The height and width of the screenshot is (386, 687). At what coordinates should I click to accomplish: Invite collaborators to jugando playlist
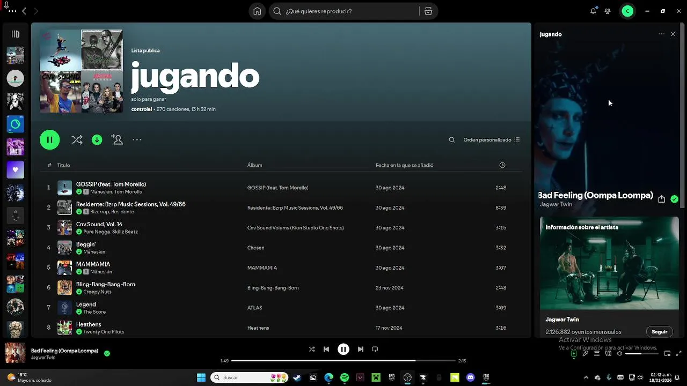117,139
